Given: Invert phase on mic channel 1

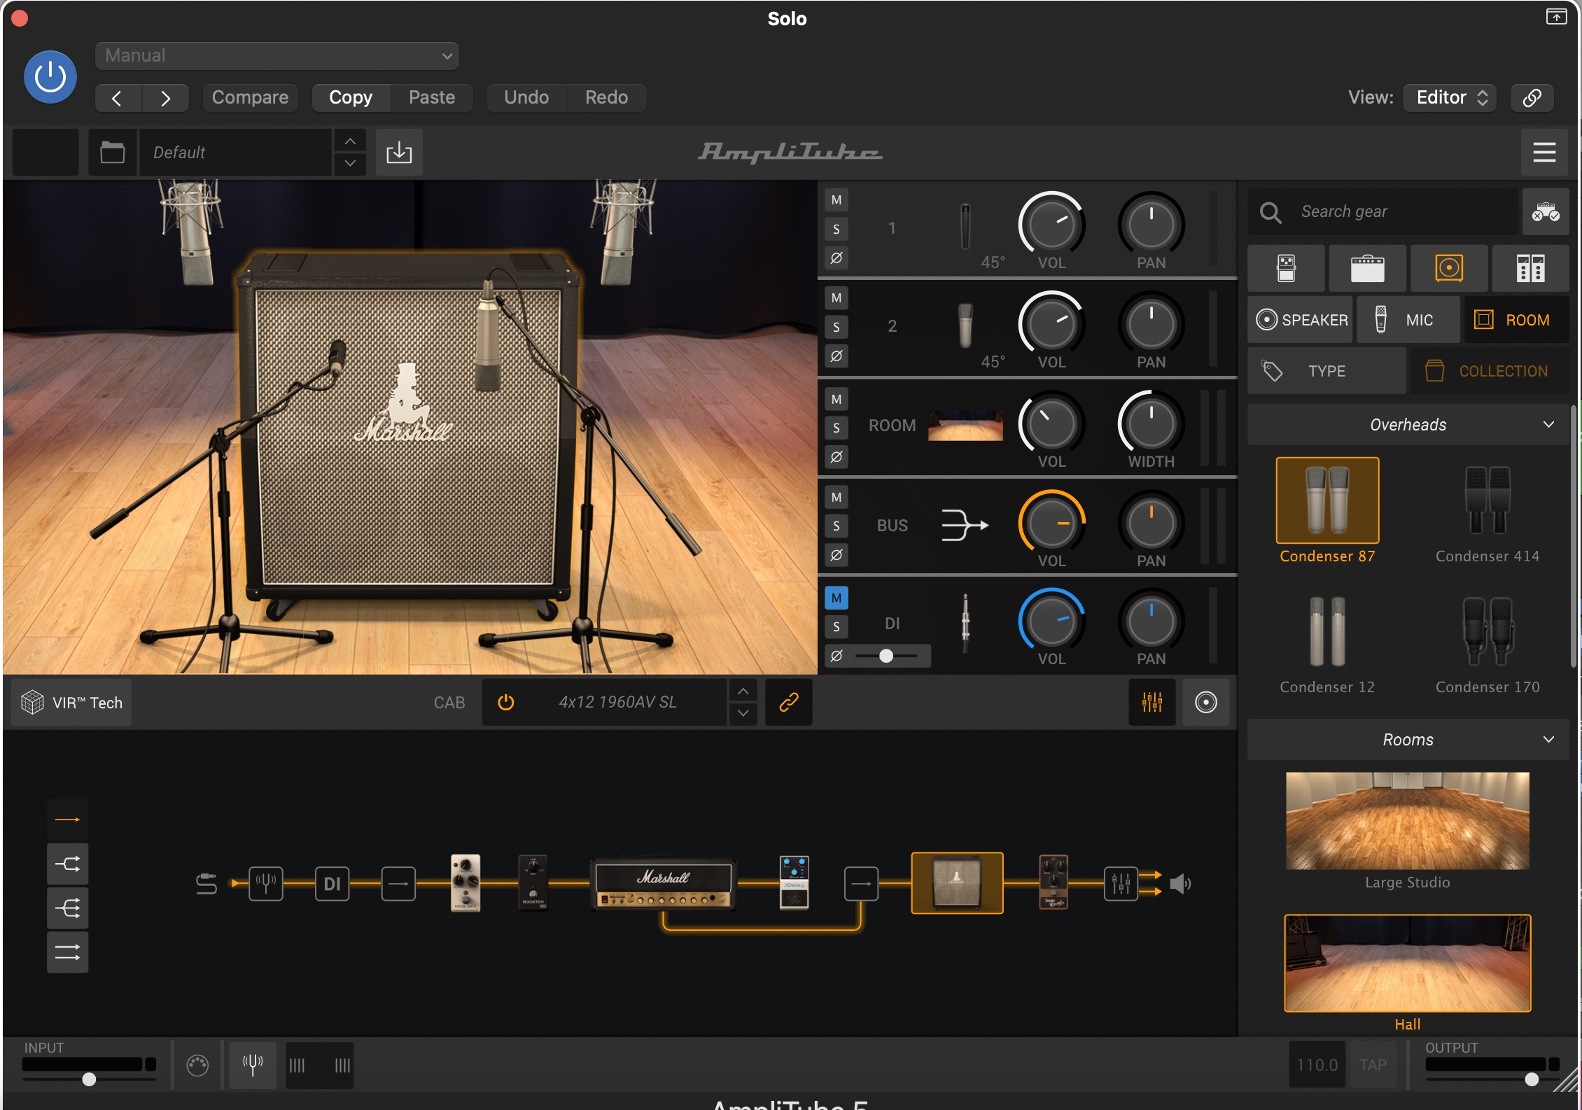Looking at the screenshot, I should click(x=836, y=258).
